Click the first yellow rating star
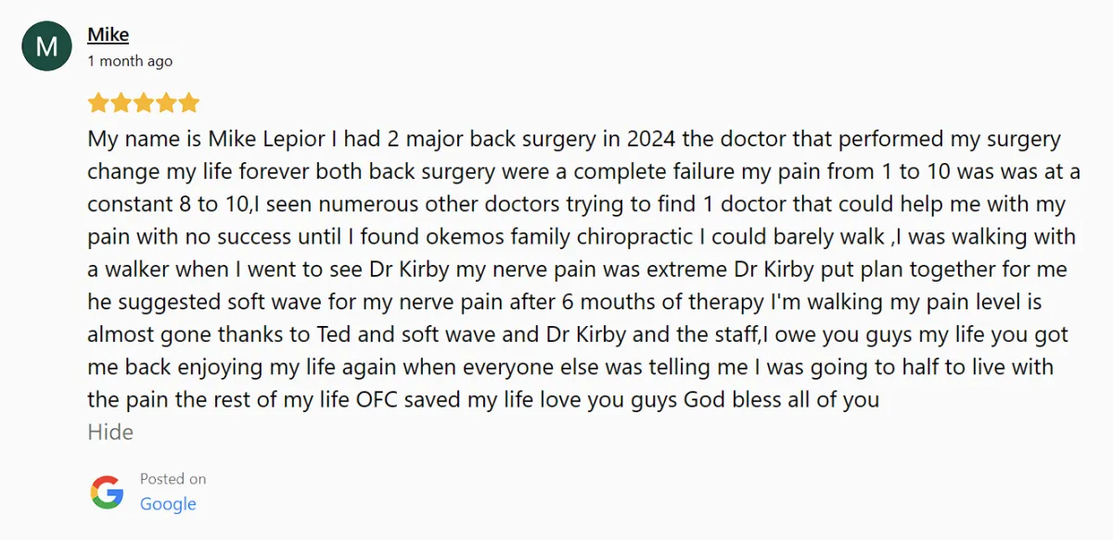Screen dimensions: 1113x540 click(97, 102)
